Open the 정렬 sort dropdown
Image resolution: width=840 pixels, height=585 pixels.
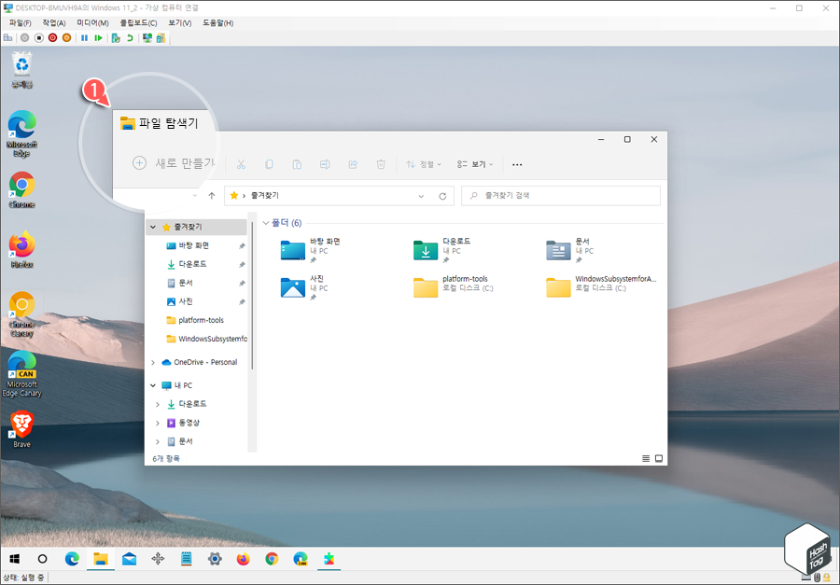(423, 164)
